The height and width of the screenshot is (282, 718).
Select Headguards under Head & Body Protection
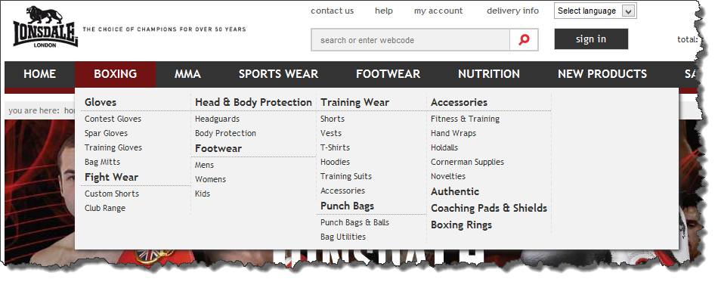click(x=217, y=119)
